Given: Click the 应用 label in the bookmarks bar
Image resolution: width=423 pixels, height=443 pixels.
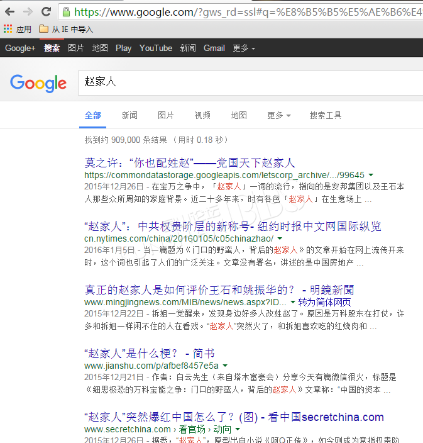Looking at the screenshot, I should pos(24,29).
